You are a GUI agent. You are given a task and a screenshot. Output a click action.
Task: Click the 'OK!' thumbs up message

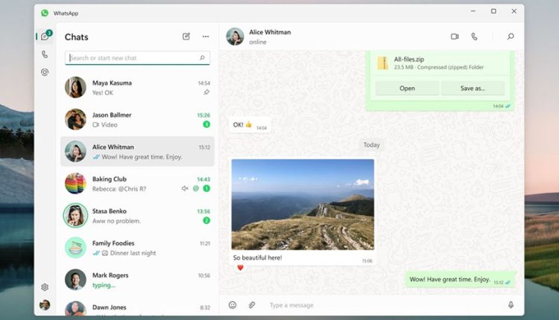[x=250, y=125]
